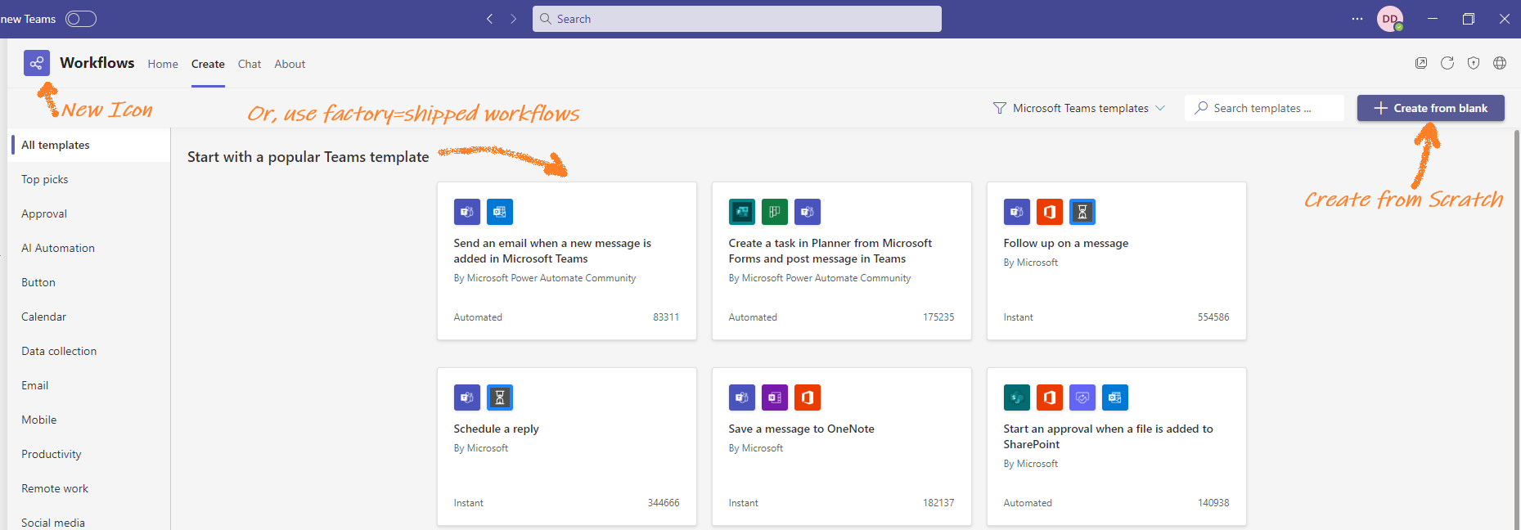Open the three-dot settings and more menu
The height and width of the screenshot is (530, 1521).
pyautogui.click(x=1357, y=19)
